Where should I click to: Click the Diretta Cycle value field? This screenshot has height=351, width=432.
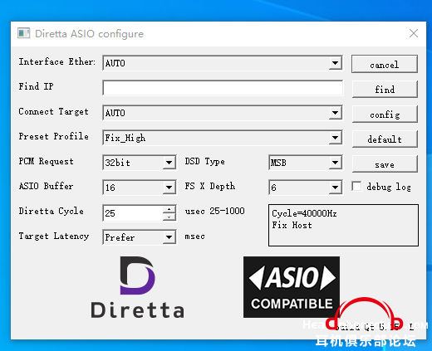133,213
